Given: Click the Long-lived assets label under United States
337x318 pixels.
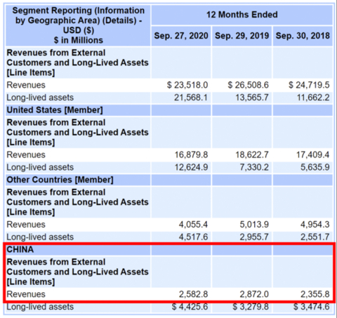Looking at the screenshot, I should (40, 167).
